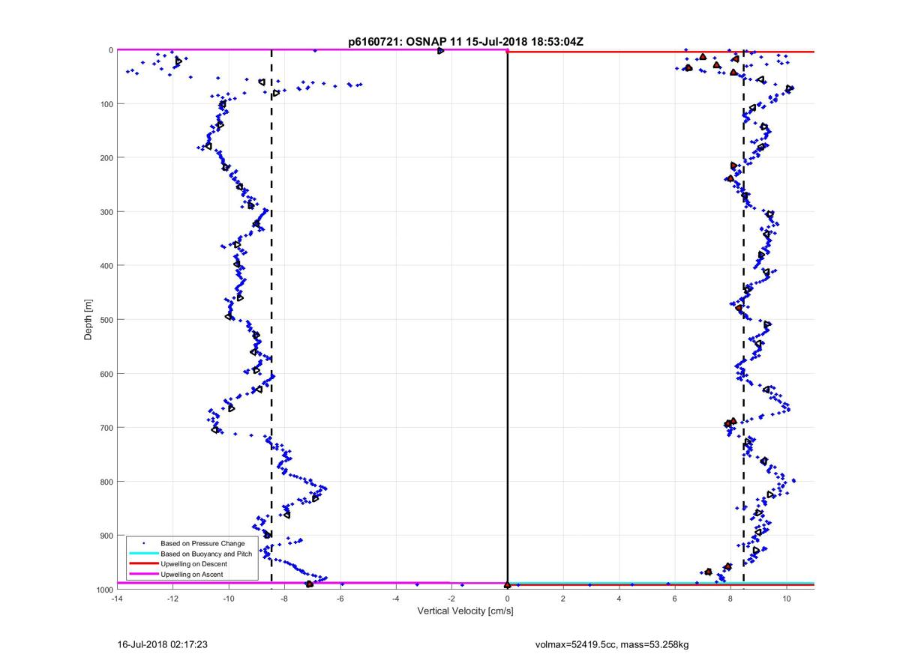Pick the cyan line swatch in legend
The width and height of the screenshot is (900, 663).
(x=143, y=554)
